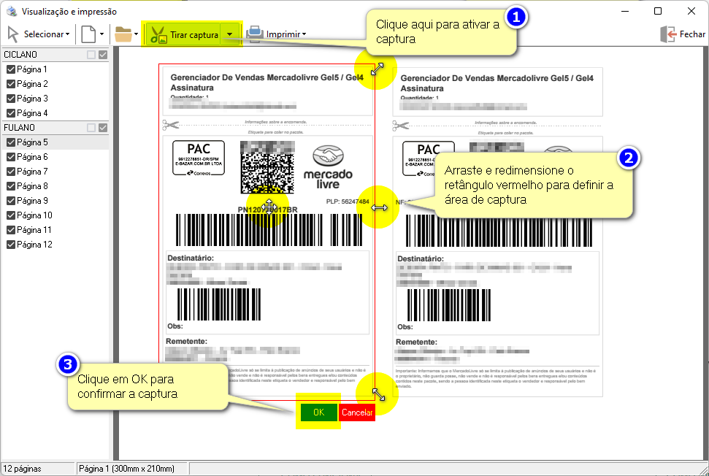Uncheck Página 10
Viewport: 709px width, 476px height.
[x=11, y=215]
